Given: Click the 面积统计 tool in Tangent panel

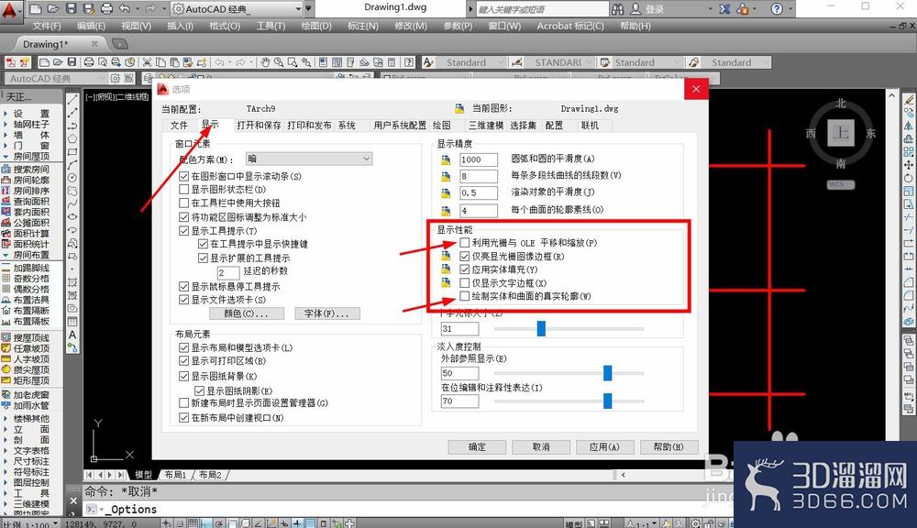Looking at the screenshot, I should 26,244.
